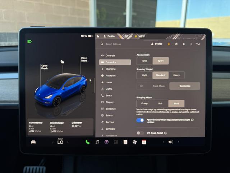Toggle Apply Brakes When Regenerative Braking Is Limited
230x173 pixels.
(140, 120)
